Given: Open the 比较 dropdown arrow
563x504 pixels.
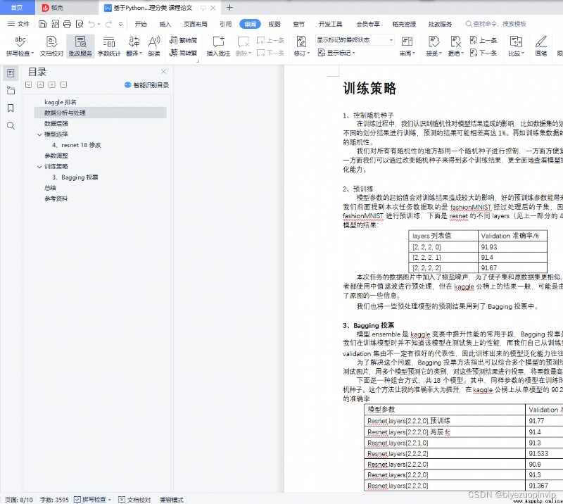Looking at the screenshot, I should pos(523,53).
